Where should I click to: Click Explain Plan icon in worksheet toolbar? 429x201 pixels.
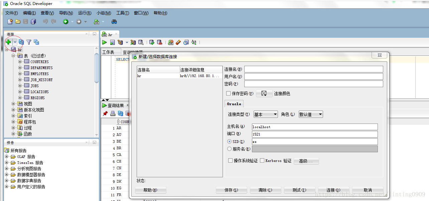(x=120, y=42)
